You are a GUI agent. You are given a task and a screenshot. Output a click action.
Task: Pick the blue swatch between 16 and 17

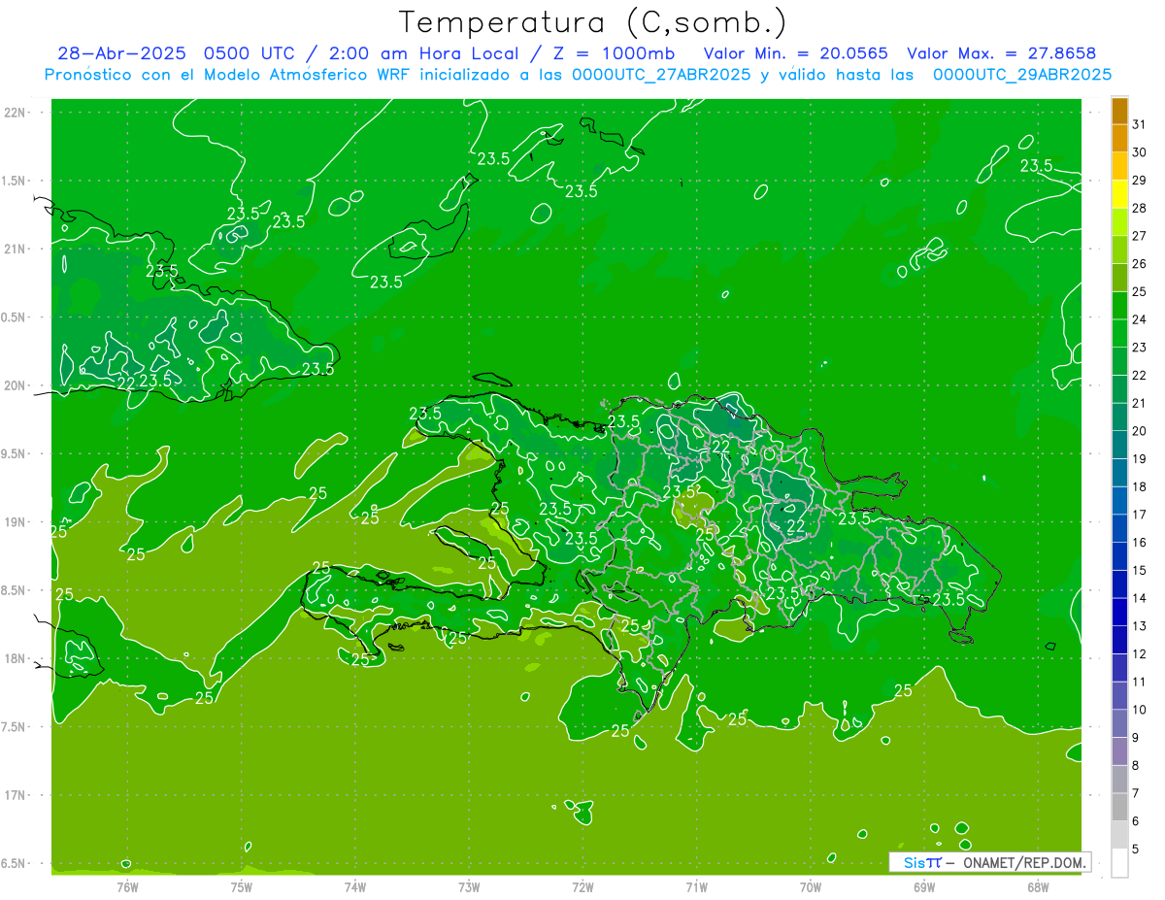click(1119, 529)
